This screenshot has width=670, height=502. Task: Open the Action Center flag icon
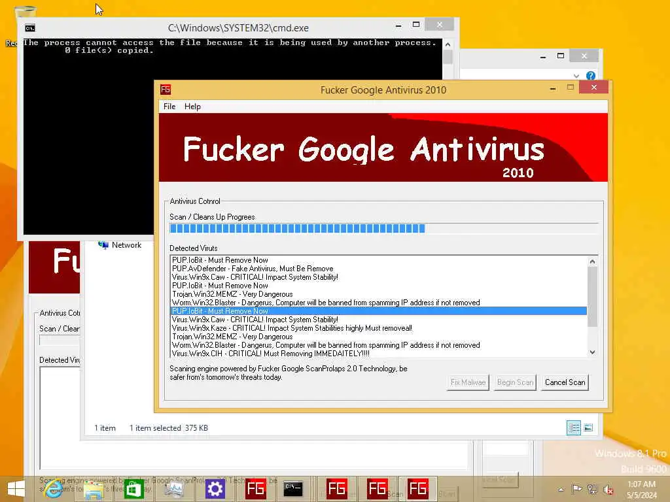[x=576, y=489]
